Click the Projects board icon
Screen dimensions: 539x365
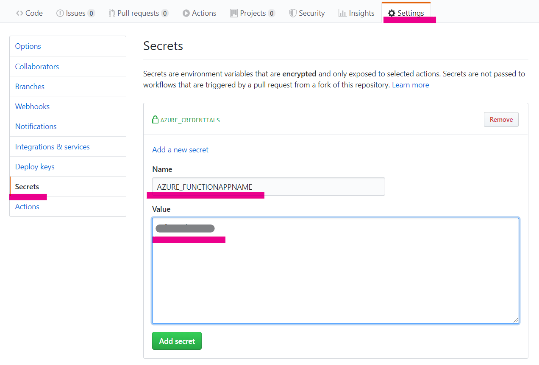click(234, 13)
